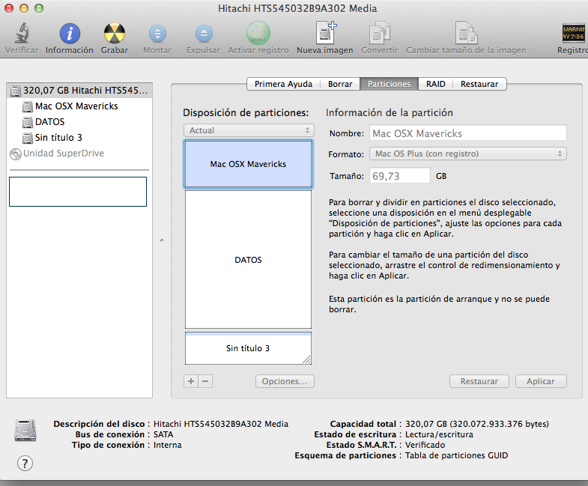588x486 pixels.
Task: Click the Aplicar button
Action: point(541,381)
